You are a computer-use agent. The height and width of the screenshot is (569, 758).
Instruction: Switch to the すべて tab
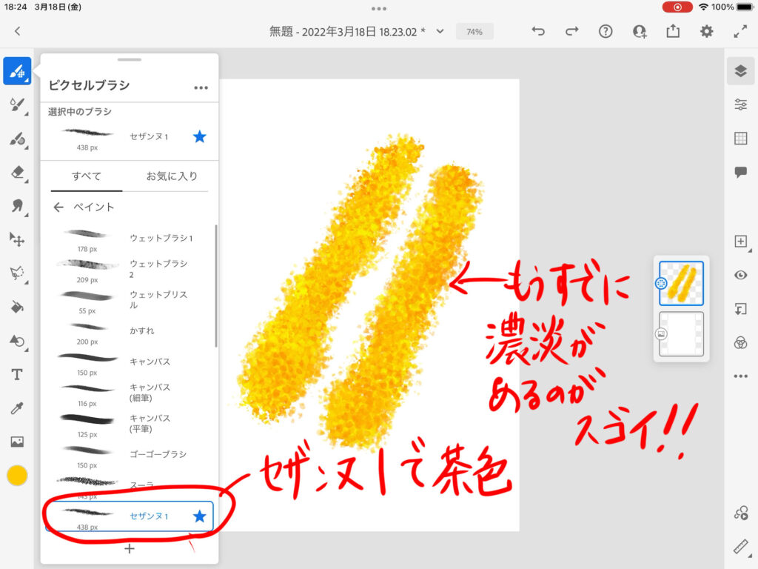87,176
